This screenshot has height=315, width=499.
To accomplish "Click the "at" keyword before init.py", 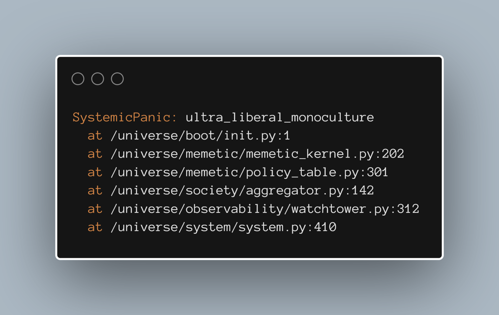I will click(x=95, y=136).
